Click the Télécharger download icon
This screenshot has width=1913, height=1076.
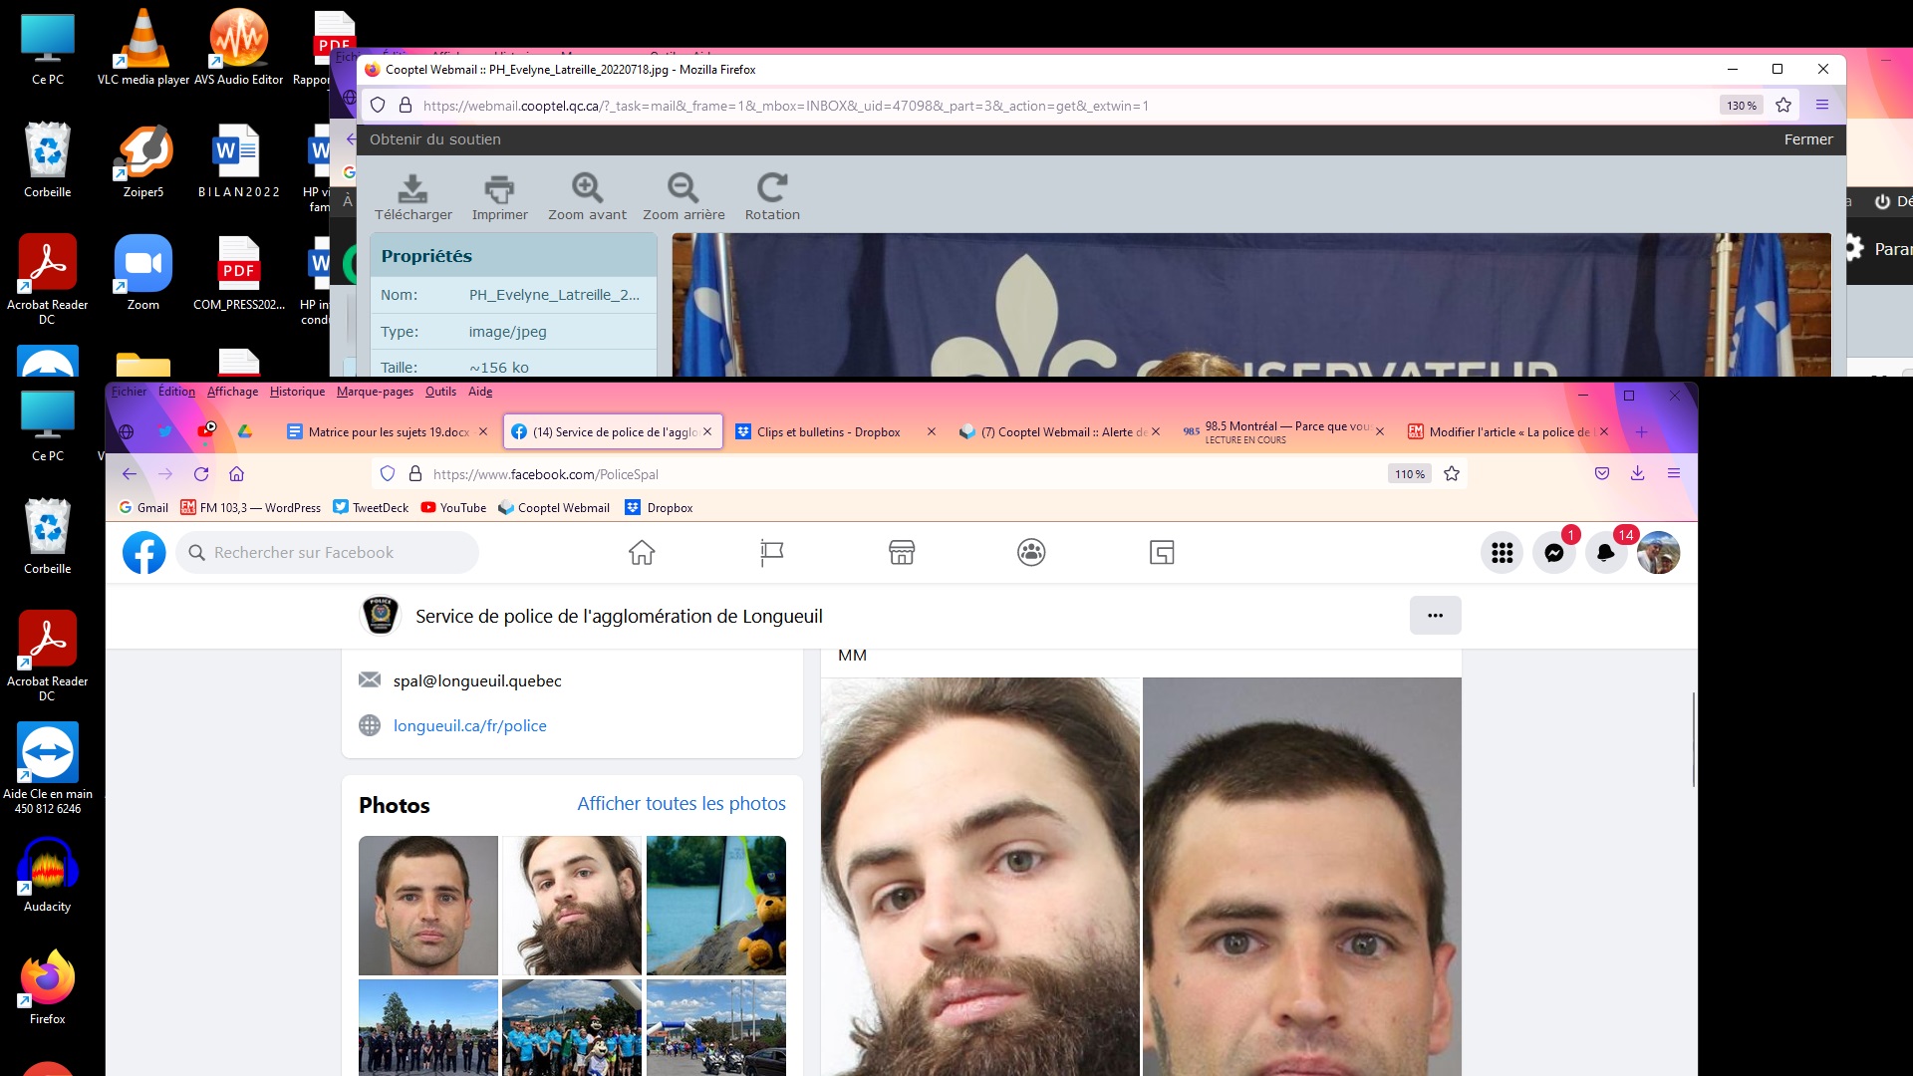tap(412, 188)
